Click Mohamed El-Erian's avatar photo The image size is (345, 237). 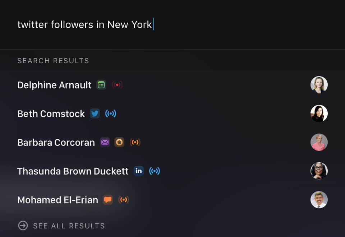click(319, 200)
